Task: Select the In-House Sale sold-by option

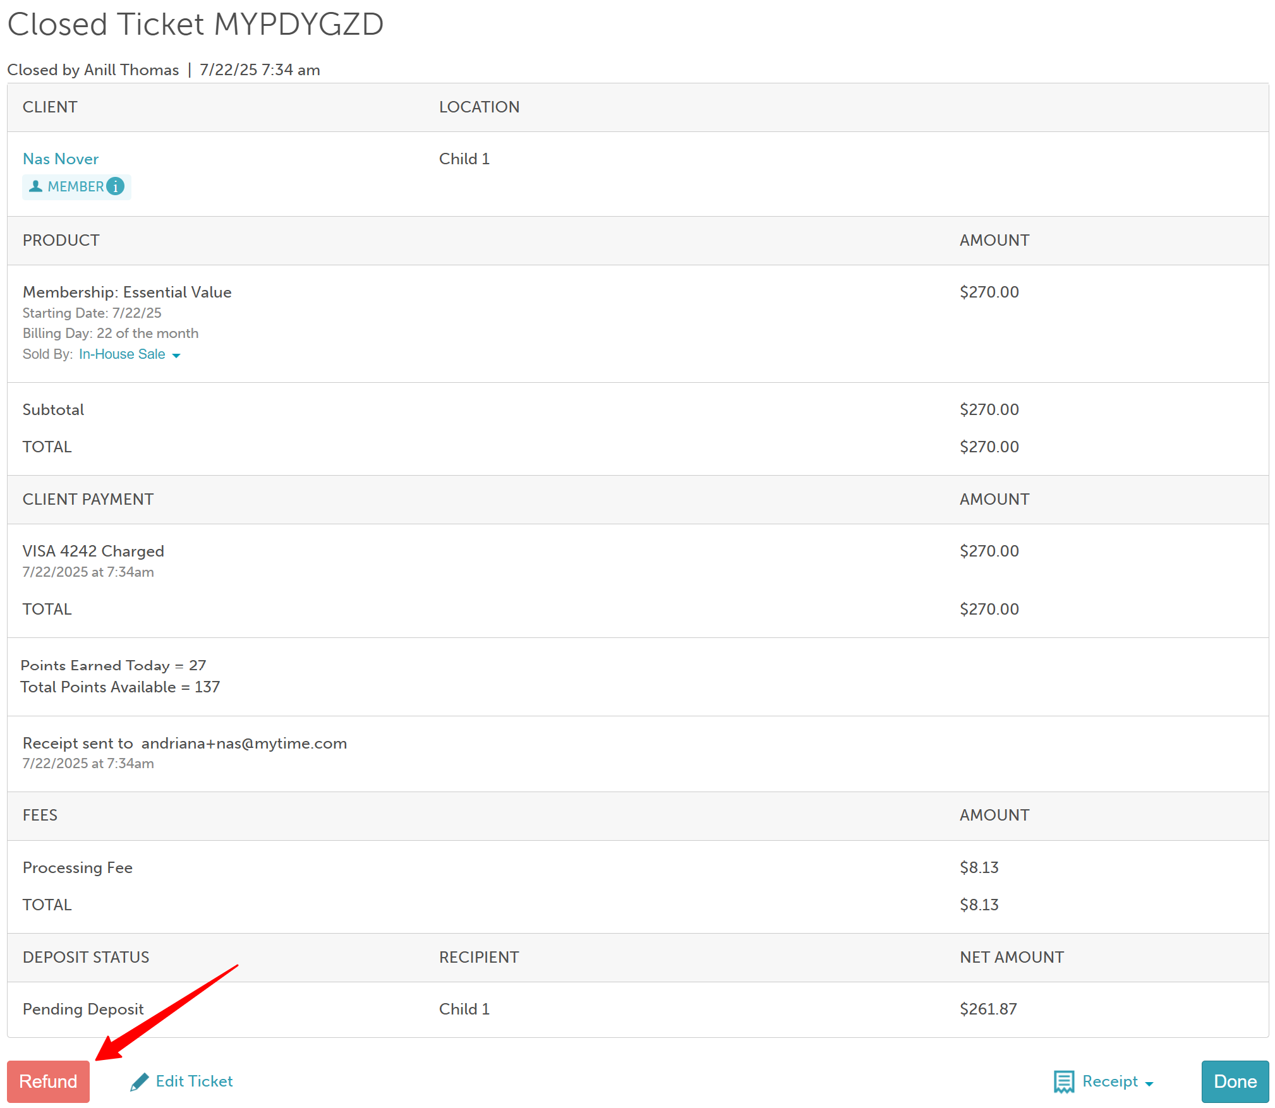Action: point(122,354)
